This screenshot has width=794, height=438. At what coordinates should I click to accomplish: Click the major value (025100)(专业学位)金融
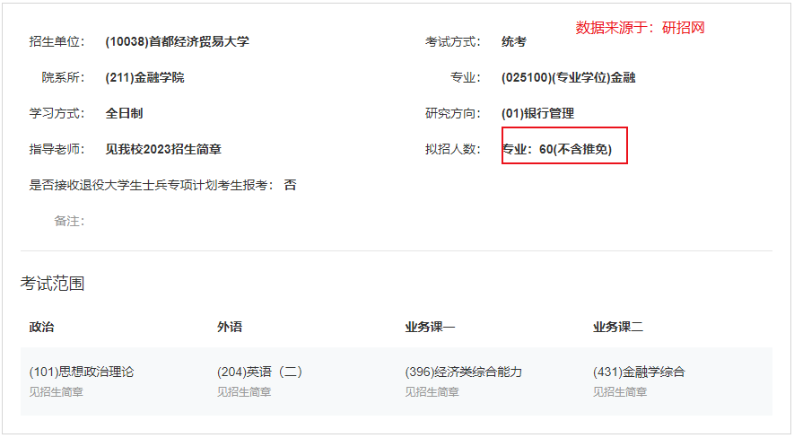pos(569,77)
